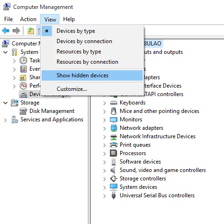Screen dimensions: 224x224
Task: Expand the Task Scheduler node
Action: 14,61
